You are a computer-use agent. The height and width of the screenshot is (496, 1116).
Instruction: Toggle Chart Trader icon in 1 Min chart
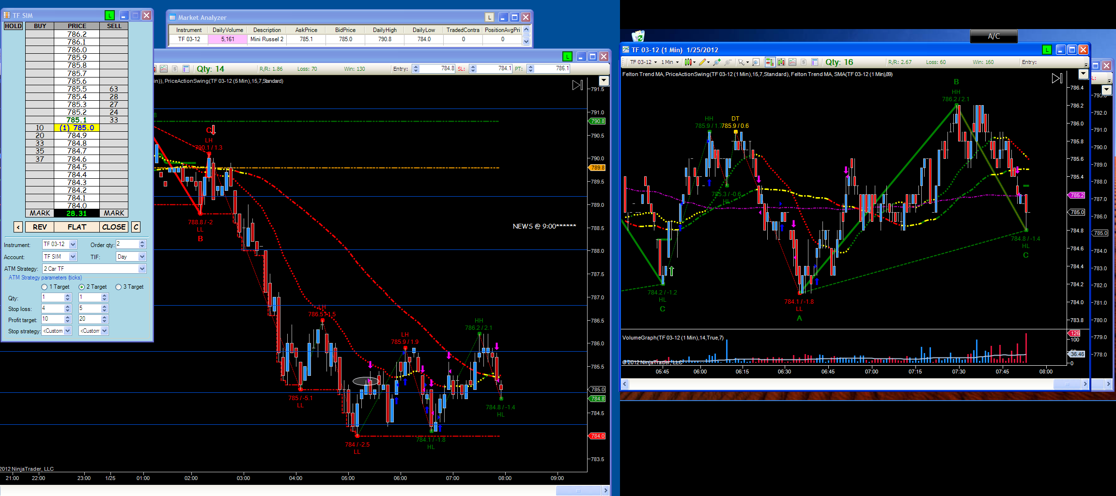[x=770, y=62]
